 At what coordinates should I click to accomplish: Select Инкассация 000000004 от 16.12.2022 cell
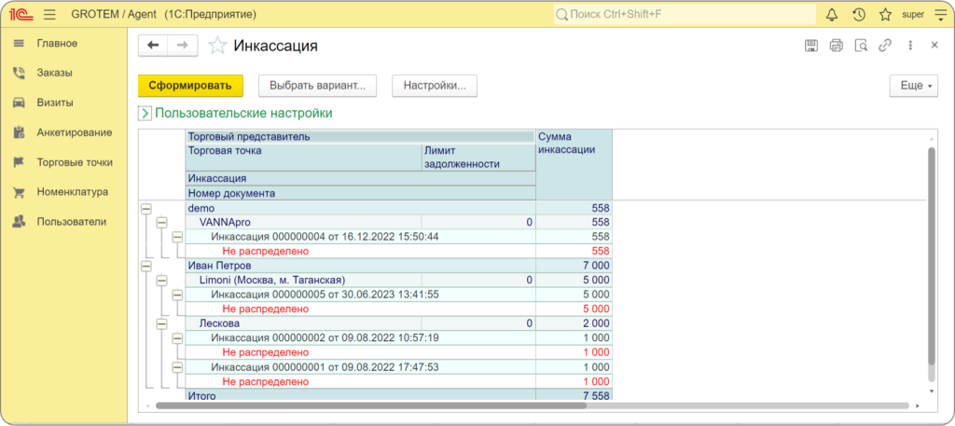pos(361,237)
